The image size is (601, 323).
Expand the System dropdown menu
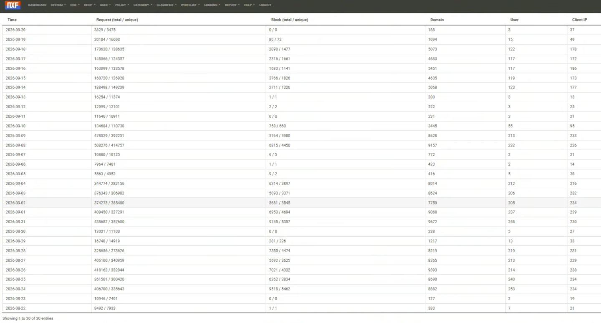pos(58,5)
